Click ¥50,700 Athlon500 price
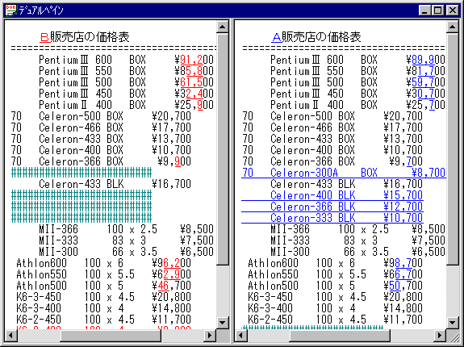Viewport: 464px width, 347px height. (403, 286)
